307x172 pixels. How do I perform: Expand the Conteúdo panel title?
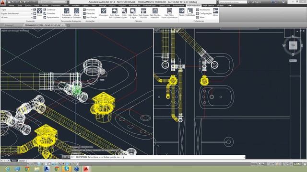(30, 21)
